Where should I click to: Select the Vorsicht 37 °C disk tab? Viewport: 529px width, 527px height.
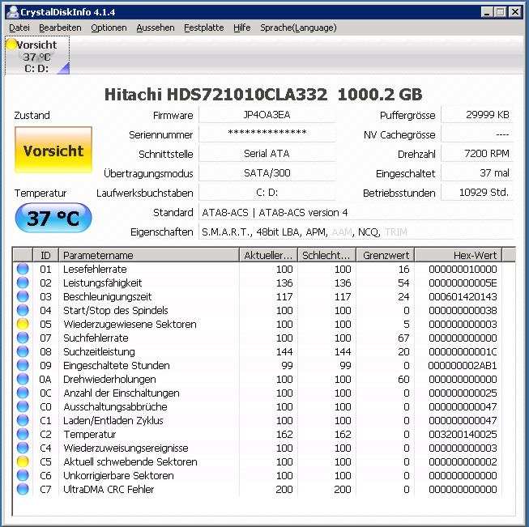pyautogui.click(x=37, y=56)
